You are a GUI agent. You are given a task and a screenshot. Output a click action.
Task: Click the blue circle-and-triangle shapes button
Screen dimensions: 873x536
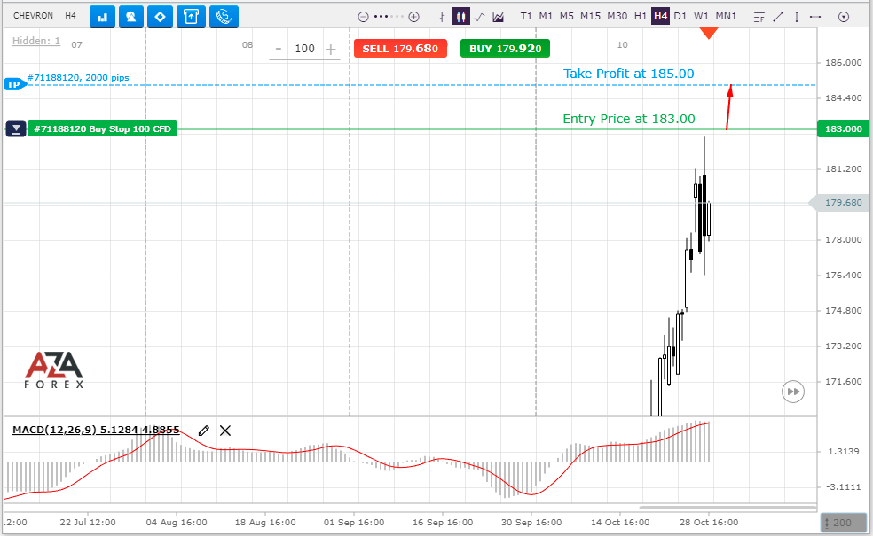[x=131, y=17]
